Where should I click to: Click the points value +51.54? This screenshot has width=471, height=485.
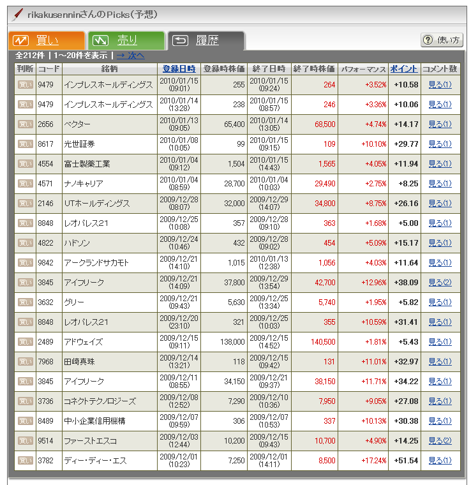pos(406,461)
